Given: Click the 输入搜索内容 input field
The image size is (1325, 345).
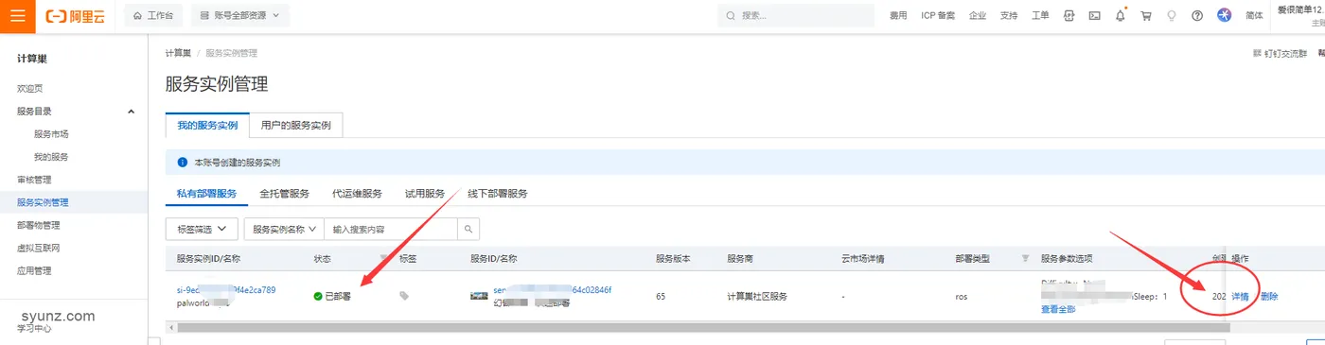Looking at the screenshot, I should (391, 229).
